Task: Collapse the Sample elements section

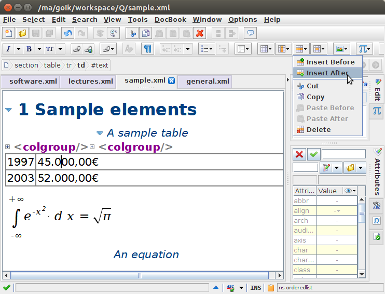Action: tap(8, 110)
